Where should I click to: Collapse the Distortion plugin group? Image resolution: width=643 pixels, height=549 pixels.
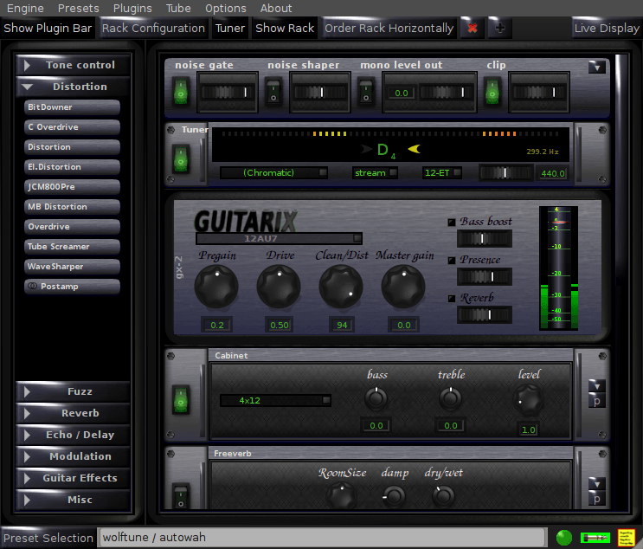point(73,87)
